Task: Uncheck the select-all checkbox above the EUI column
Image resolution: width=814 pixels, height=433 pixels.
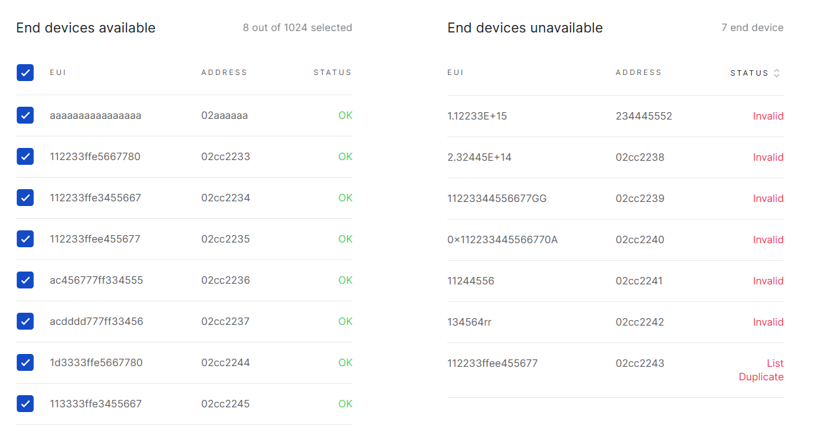Action: (x=25, y=72)
